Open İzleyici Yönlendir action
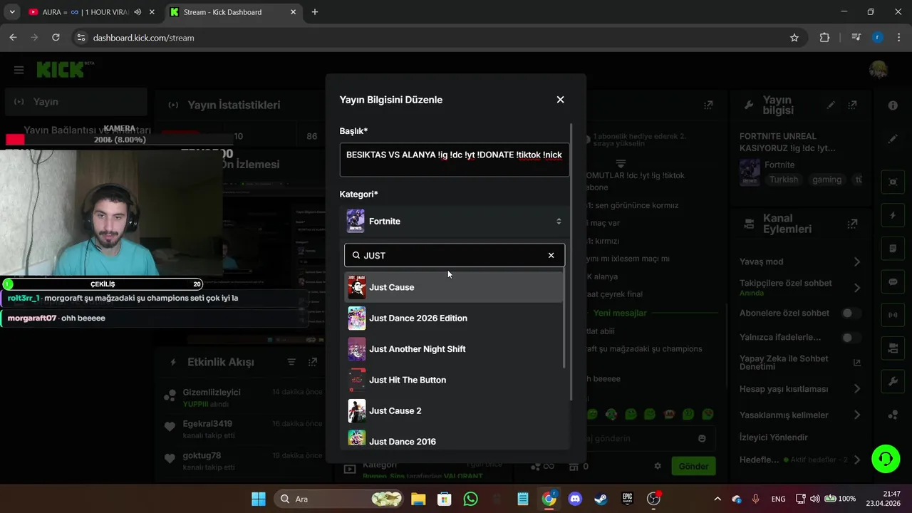The height and width of the screenshot is (513, 912). (774, 437)
